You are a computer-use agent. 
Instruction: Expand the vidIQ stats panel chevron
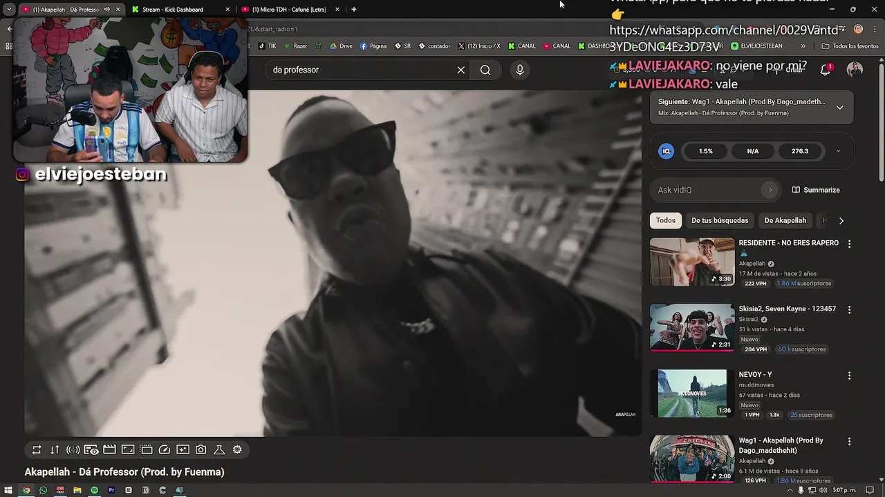click(838, 151)
